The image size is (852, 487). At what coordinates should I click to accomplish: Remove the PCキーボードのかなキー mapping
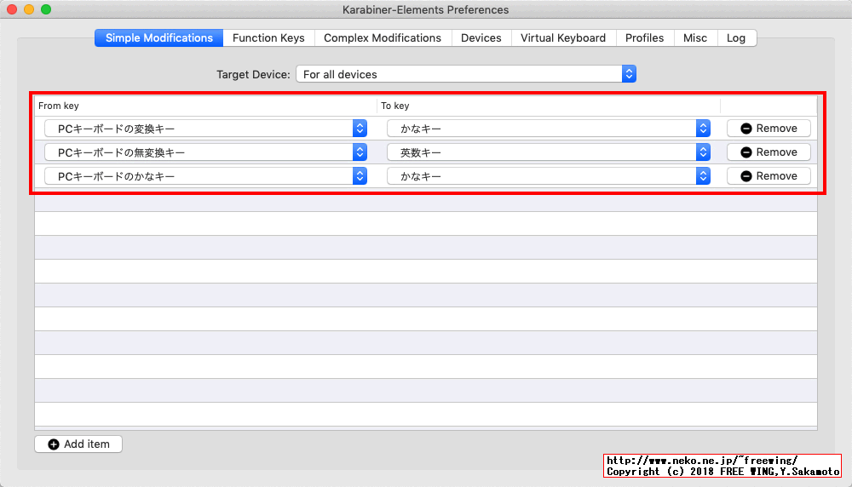[x=769, y=176]
